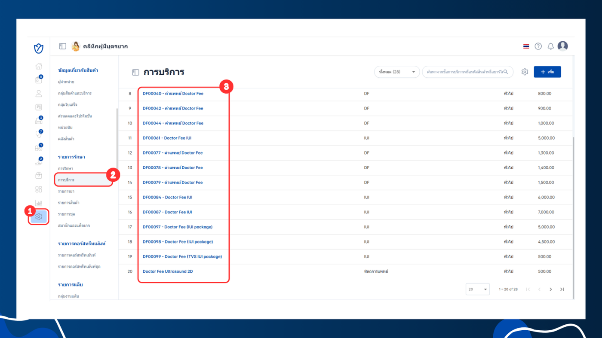Switch language via Thai flag icon
Image resolution: width=602 pixels, height=338 pixels.
click(x=526, y=46)
